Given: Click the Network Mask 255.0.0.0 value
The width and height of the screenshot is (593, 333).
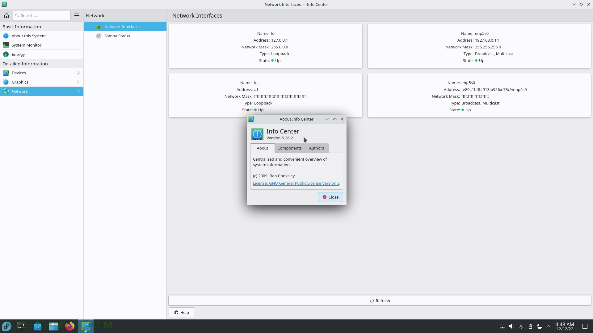Looking at the screenshot, I should 280,47.
